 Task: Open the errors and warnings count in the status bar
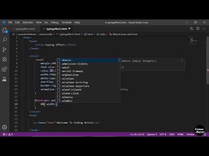(x=8, y=134)
